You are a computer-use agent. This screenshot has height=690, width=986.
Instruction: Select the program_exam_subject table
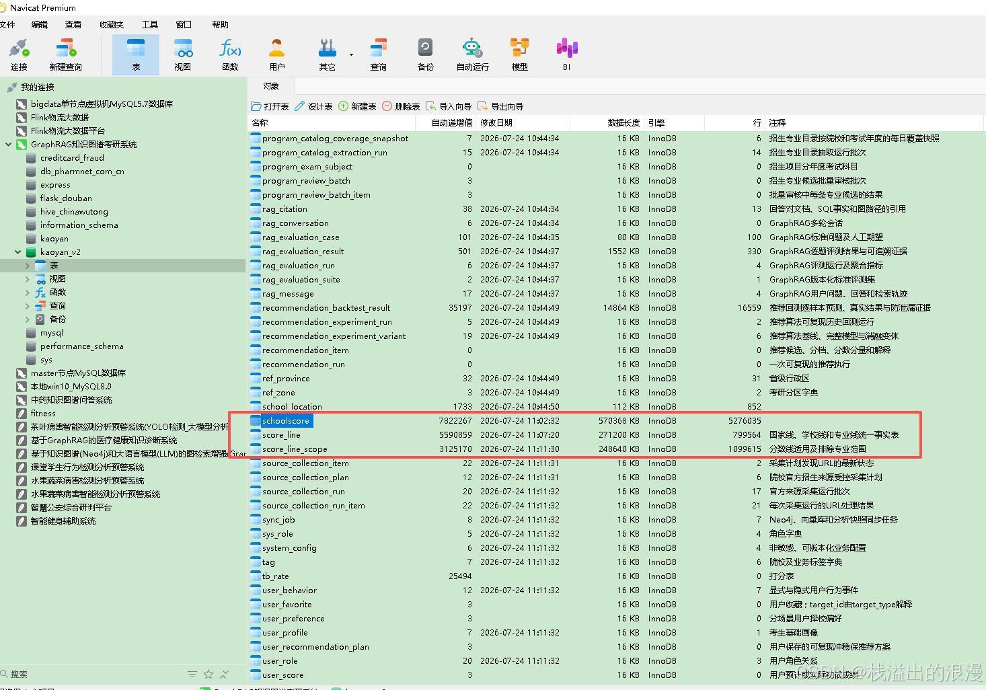[307, 167]
